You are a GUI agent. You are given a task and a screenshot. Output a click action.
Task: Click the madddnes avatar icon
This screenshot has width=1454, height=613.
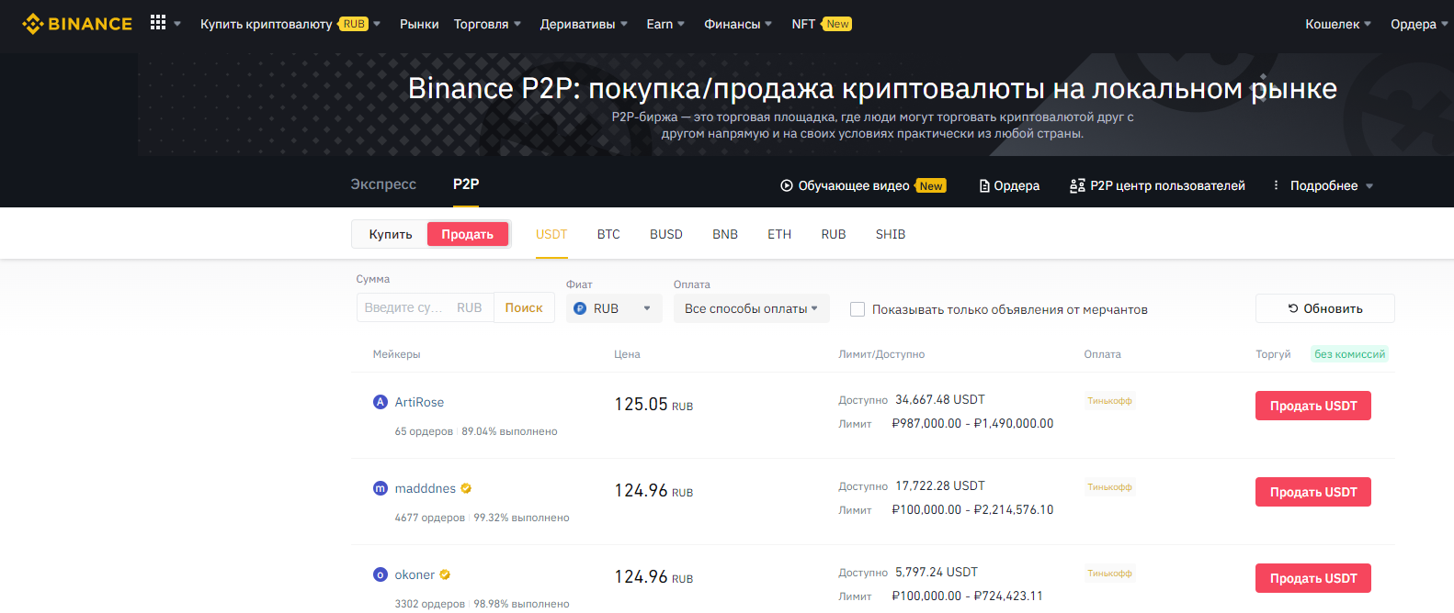pos(381,488)
